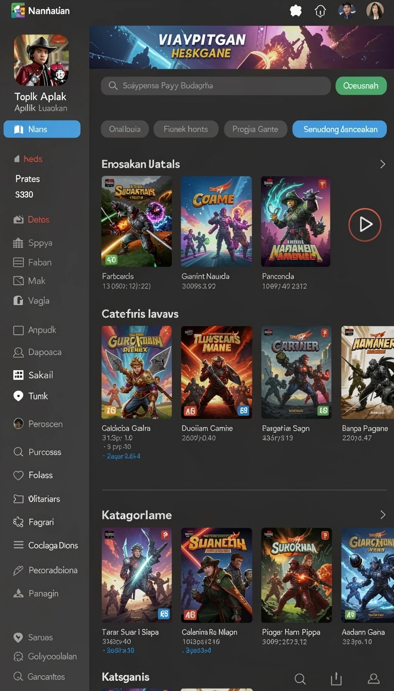394x691 pixels.
Task: Open the Nlans sidebar tab
Action: click(x=42, y=129)
